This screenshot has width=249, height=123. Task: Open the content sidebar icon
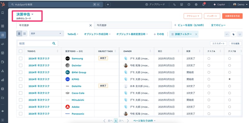(x=2, y=53)
